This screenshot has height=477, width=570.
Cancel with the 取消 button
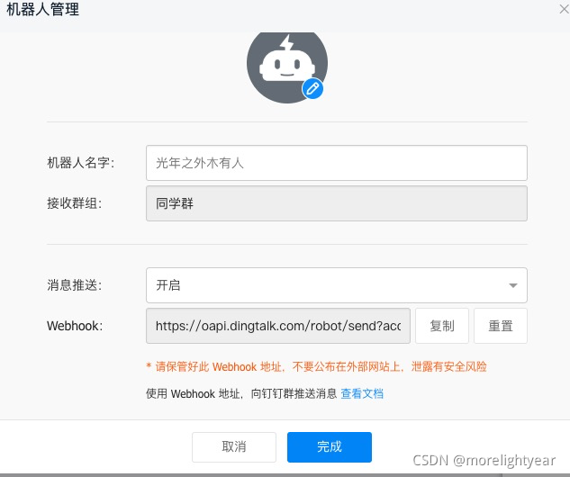(234, 446)
